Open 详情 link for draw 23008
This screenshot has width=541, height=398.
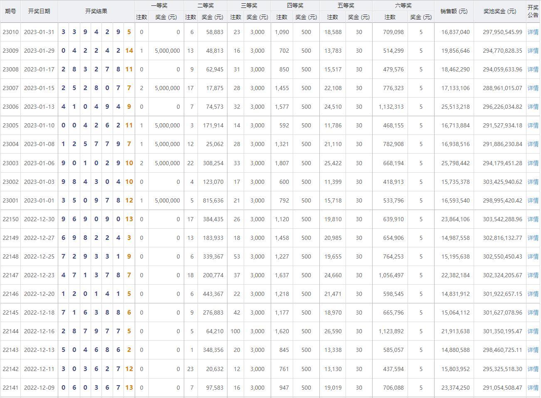[533, 69]
